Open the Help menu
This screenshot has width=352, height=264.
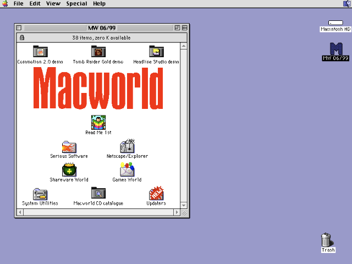click(99, 4)
